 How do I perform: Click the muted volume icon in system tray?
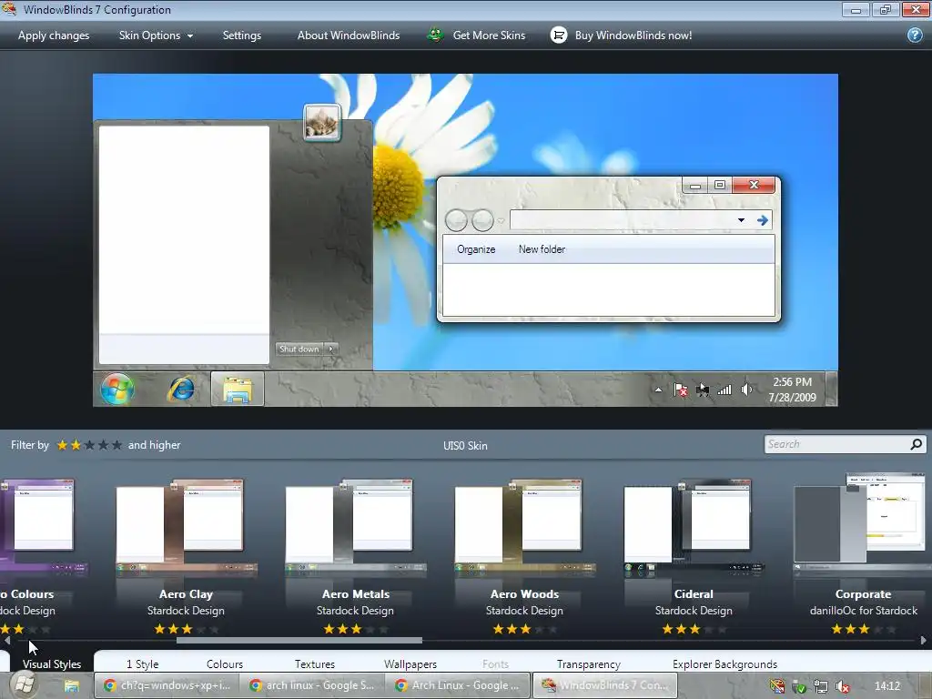(x=842, y=686)
